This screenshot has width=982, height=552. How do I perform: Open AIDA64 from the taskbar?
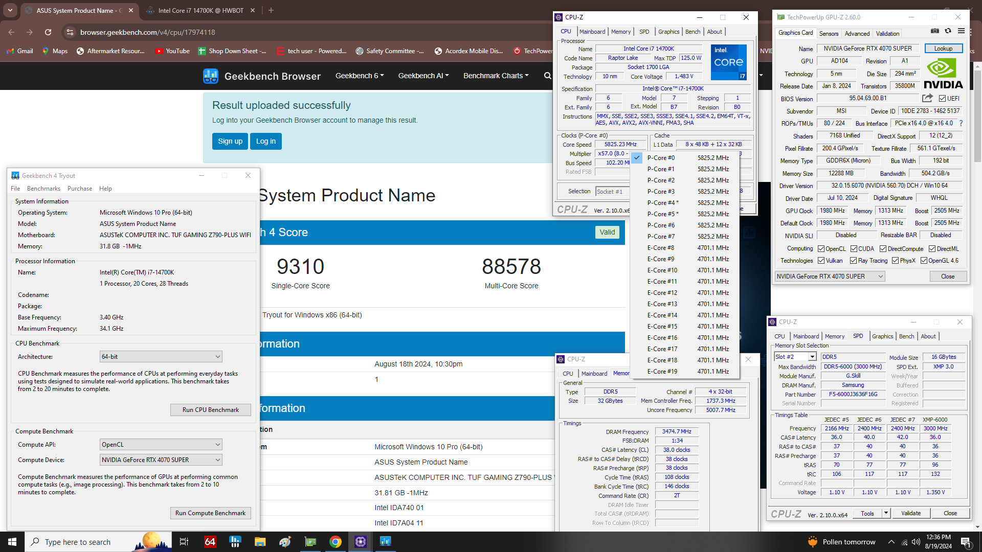point(210,542)
